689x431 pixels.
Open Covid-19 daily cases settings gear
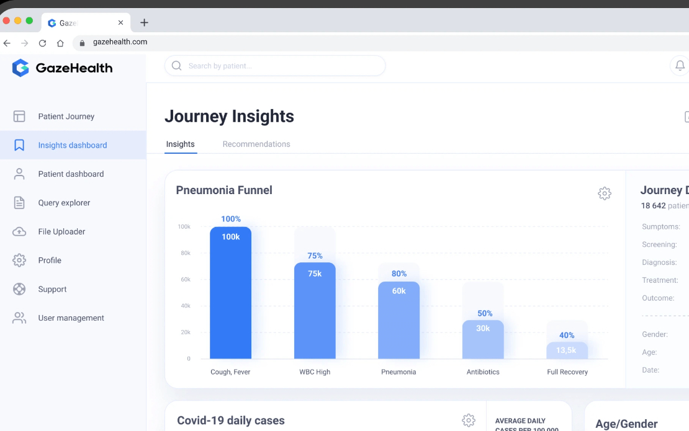[469, 420]
